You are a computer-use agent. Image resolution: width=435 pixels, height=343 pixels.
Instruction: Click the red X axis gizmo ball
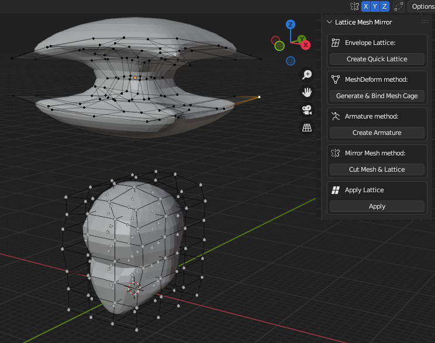tap(305, 45)
